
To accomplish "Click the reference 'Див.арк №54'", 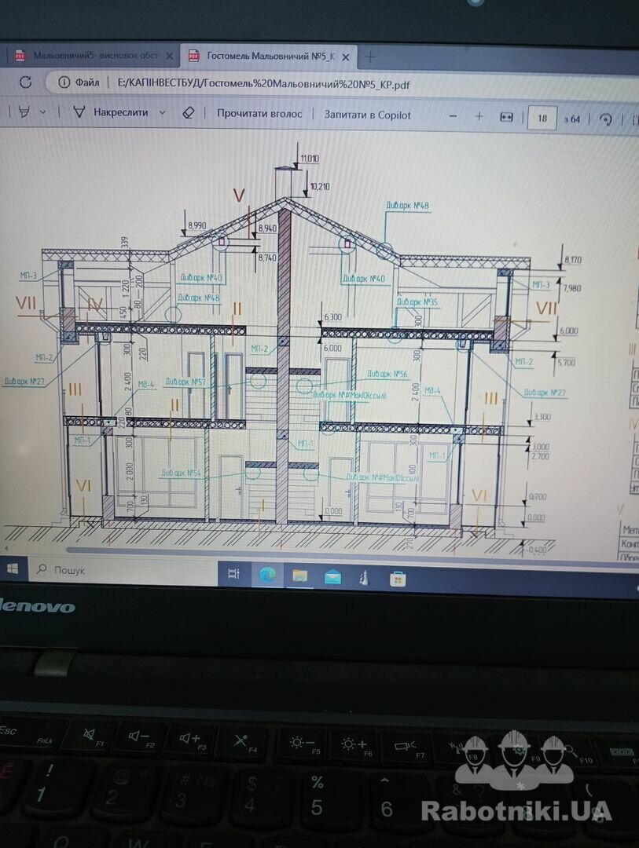I will [181, 473].
